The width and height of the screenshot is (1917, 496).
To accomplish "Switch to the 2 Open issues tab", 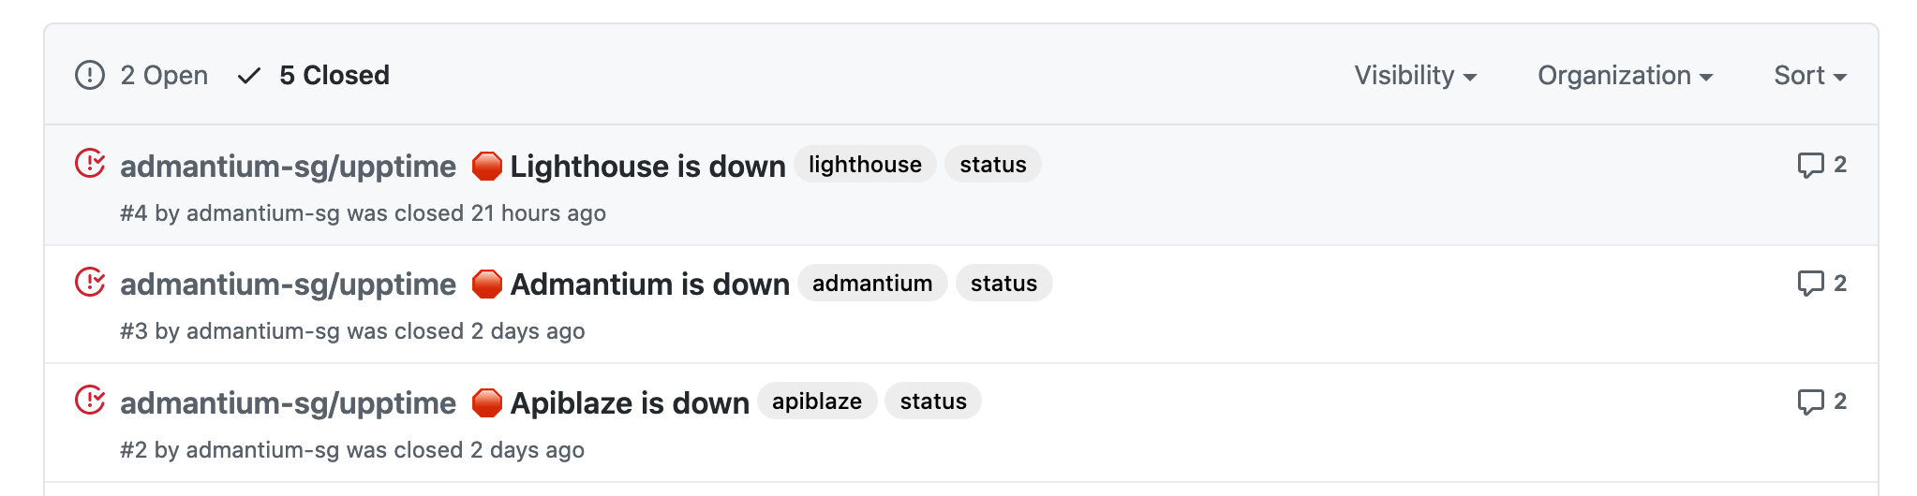I will click(x=163, y=76).
